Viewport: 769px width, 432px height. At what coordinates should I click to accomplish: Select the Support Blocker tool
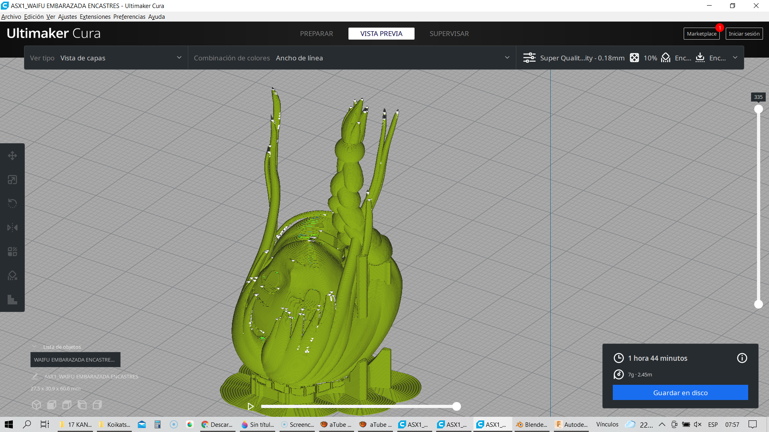point(12,276)
